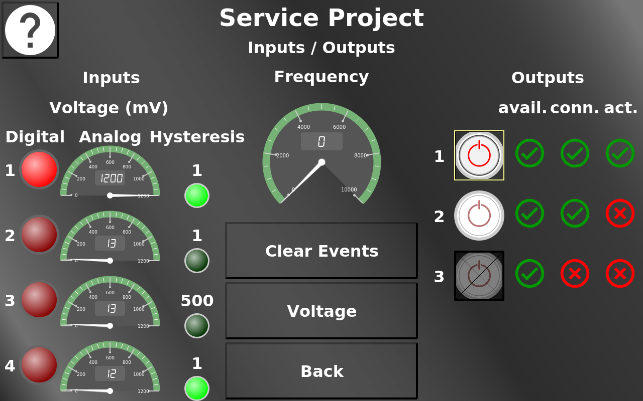Click digital input 2 red LED
The image size is (643, 401).
39,235
